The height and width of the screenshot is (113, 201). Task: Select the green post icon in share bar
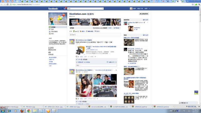click(74, 31)
